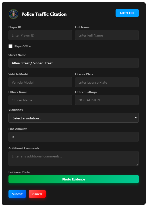Focus the Vehicle Model input field

(x=40, y=82)
